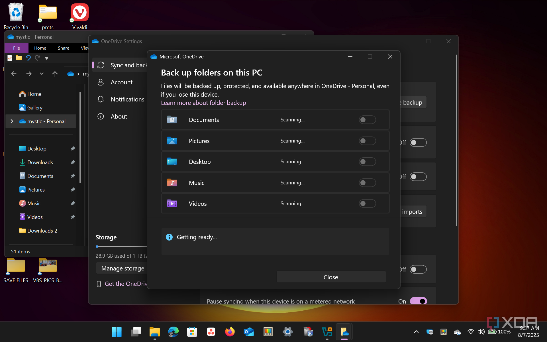Click the Manage storage button
547x342 pixels.
tap(122, 268)
